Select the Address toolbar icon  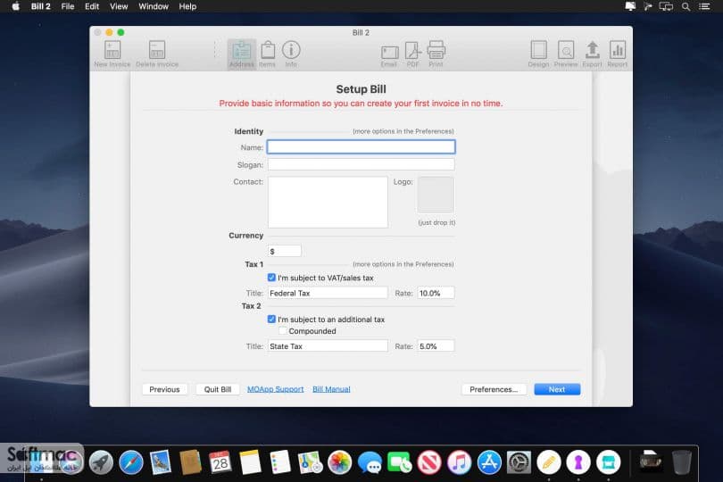pyautogui.click(x=242, y=54)
